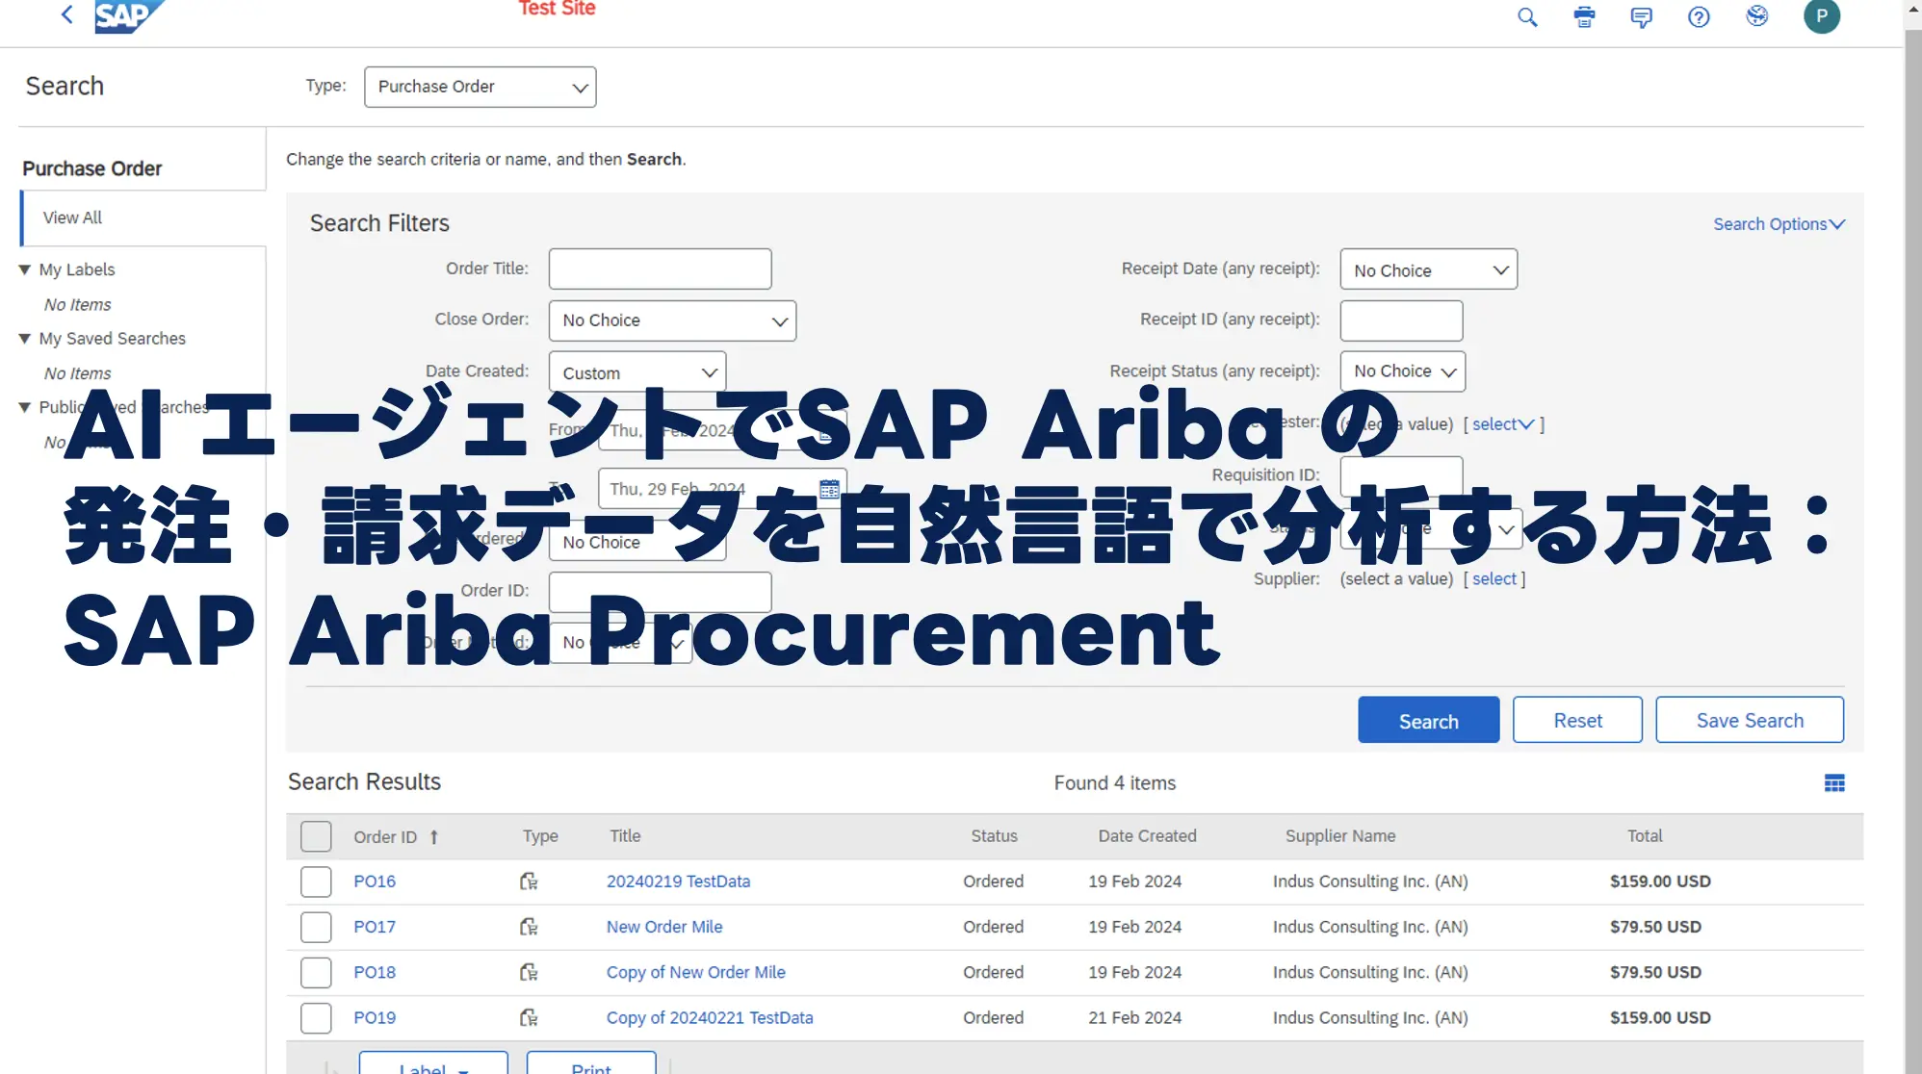Open the Requester select dropdown link

point(1503,423)
